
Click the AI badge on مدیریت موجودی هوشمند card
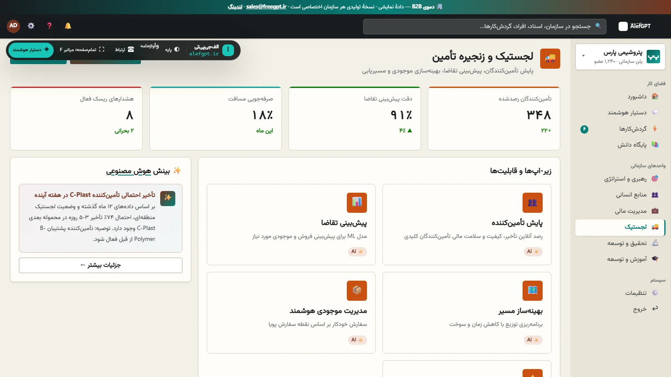point(357,340)
